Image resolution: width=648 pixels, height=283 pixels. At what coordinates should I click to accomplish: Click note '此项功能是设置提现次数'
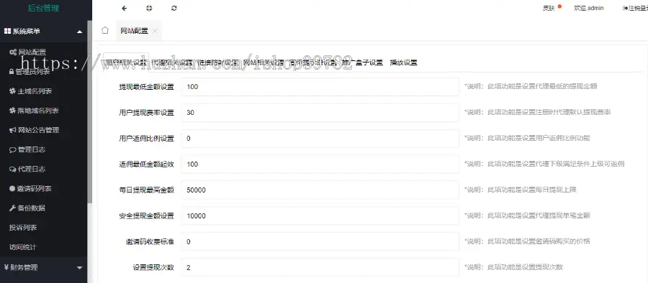526,267
